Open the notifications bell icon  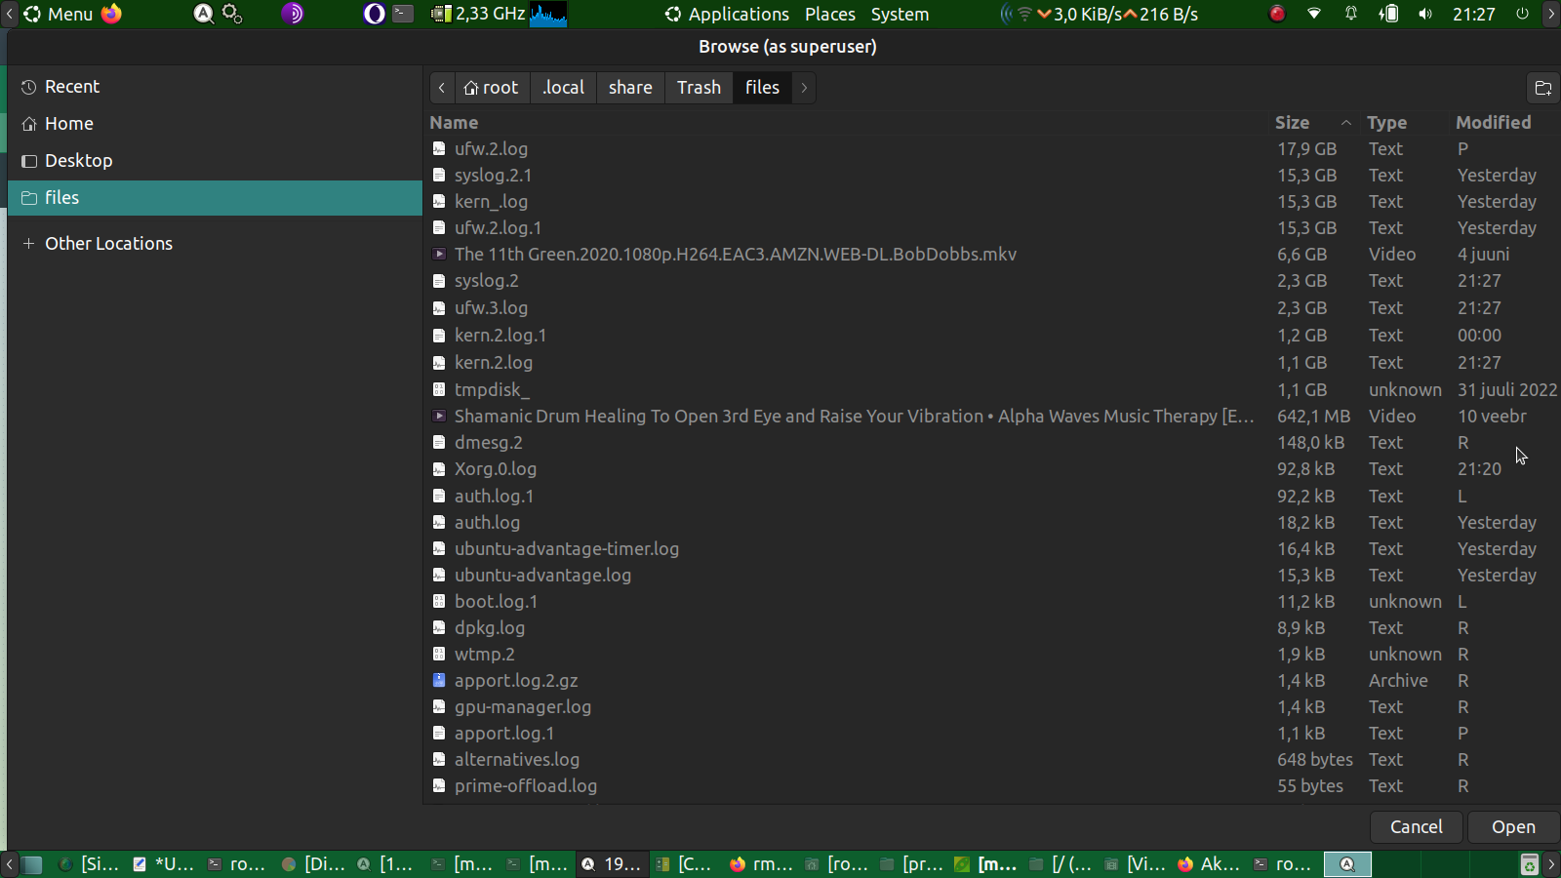[1351, 14]
